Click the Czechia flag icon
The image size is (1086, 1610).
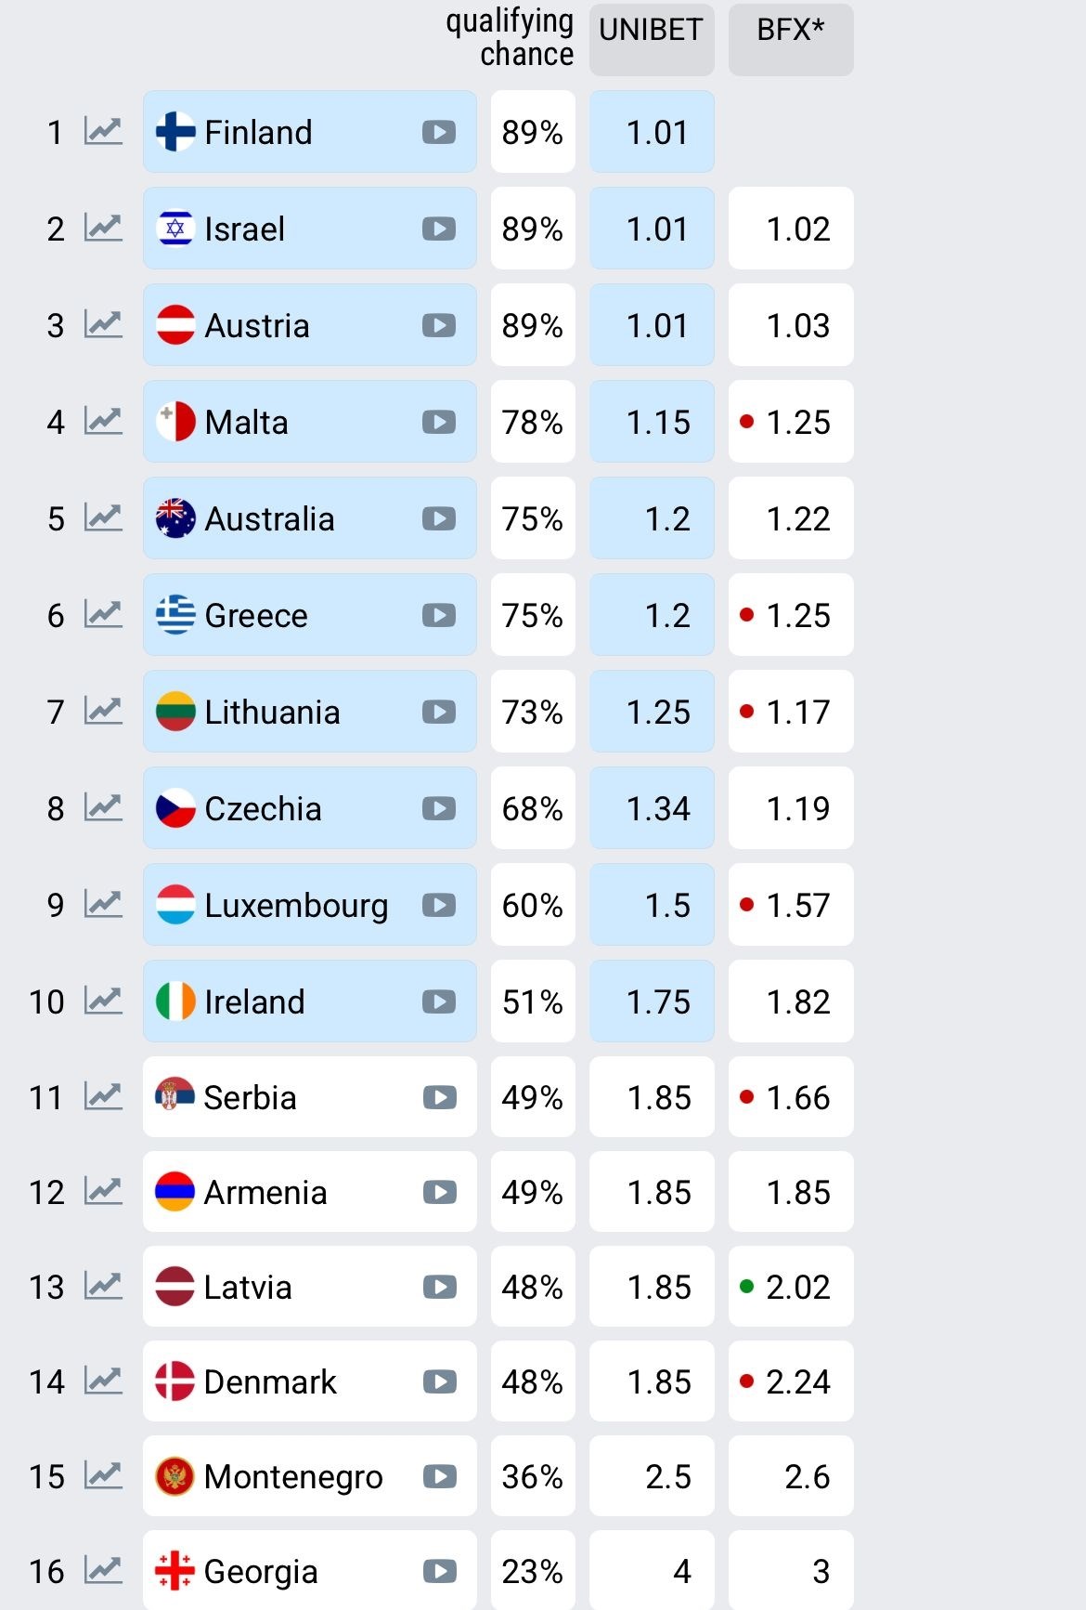tap(175, 808)
